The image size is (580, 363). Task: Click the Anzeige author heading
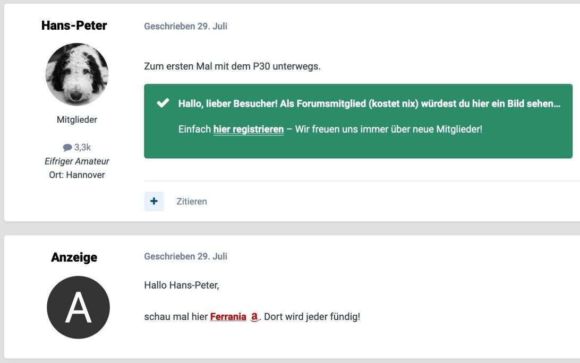(74, 257)
